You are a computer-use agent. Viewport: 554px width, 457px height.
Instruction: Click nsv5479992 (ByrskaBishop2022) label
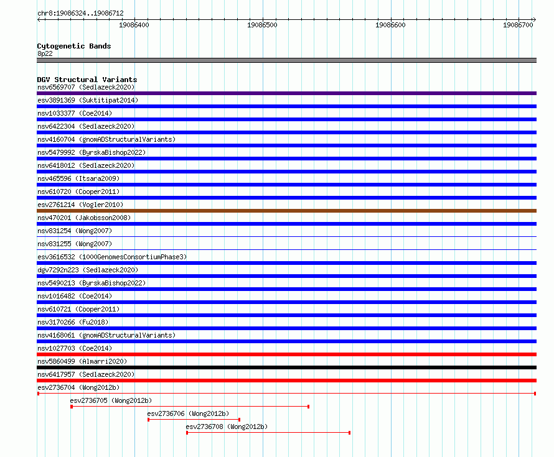[92, 152]
